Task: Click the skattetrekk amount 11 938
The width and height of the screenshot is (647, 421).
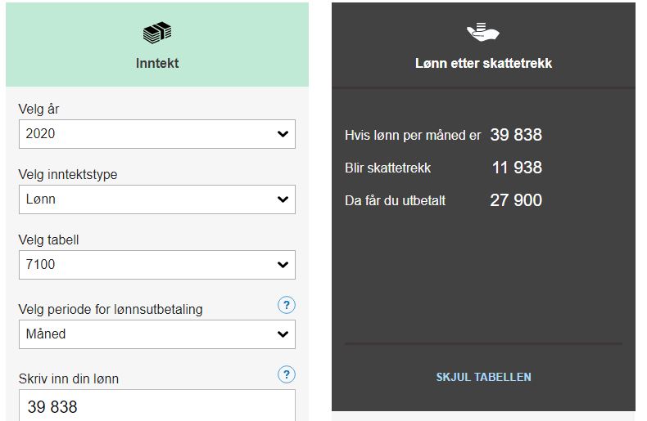Action: pyautogui.click(x=517, y=168)
